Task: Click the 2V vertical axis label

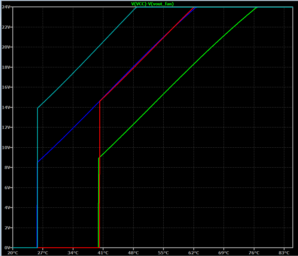Action: (7, 228)
